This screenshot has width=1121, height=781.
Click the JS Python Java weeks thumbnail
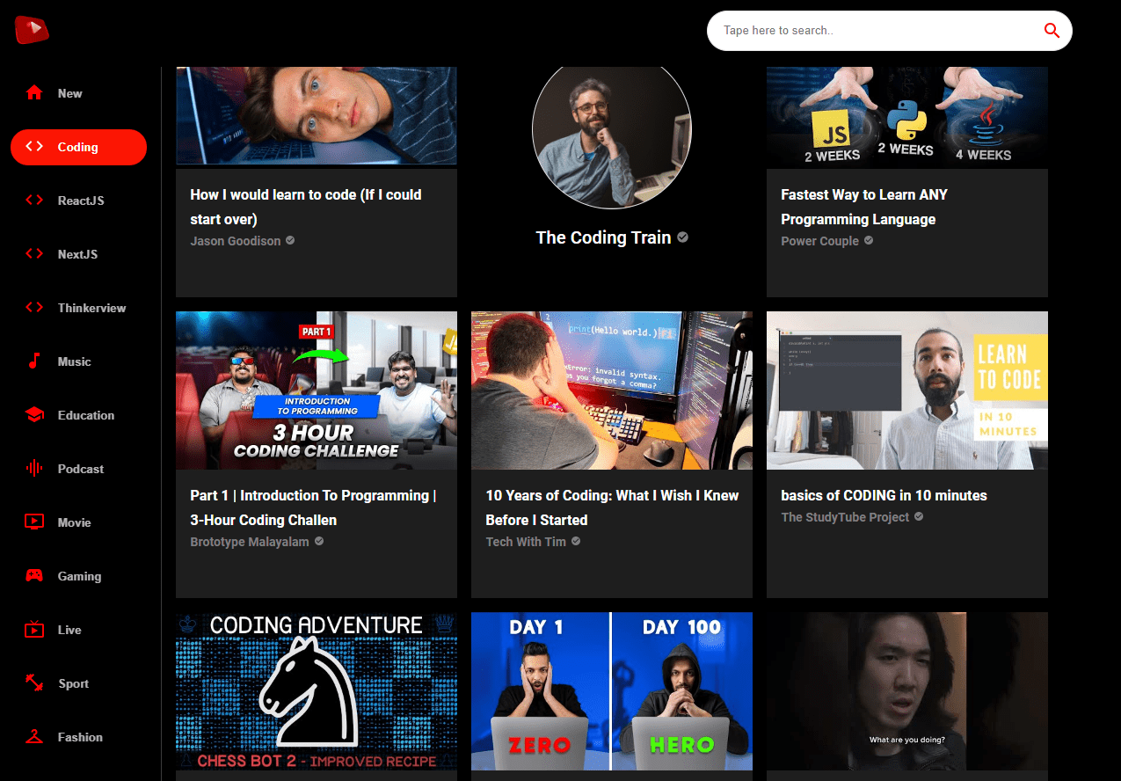pos(907,118)
